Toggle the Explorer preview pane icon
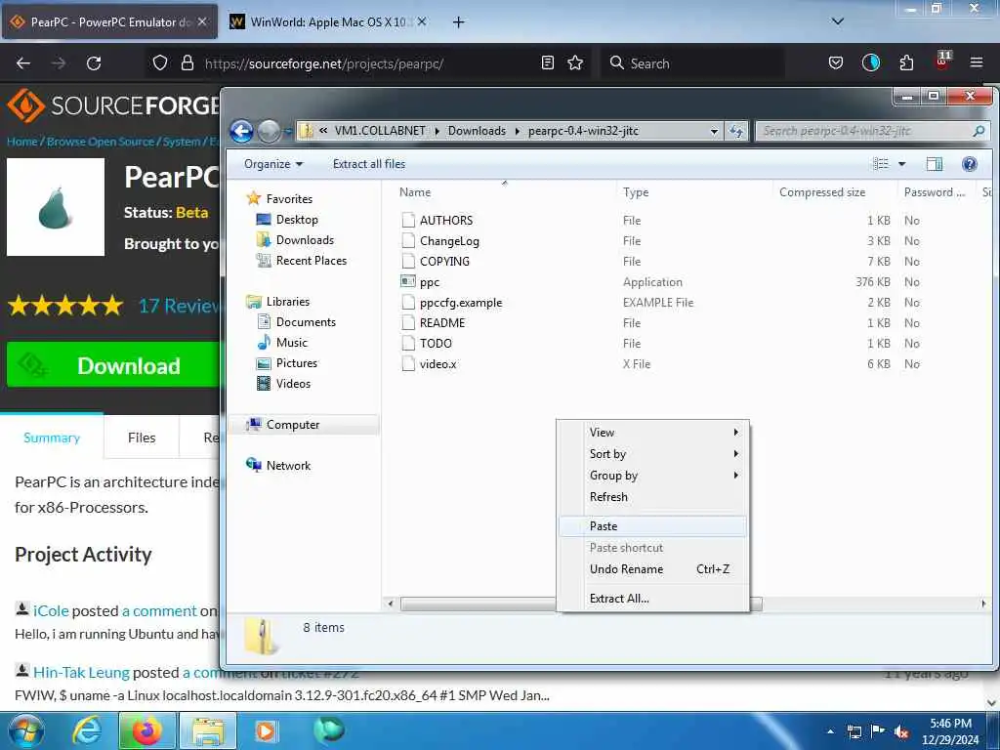Image resolution: width=1000 pixels, height=750 pixels. click(x=935, y=164)
